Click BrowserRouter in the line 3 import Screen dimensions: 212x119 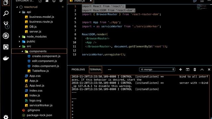pos(107,14)
